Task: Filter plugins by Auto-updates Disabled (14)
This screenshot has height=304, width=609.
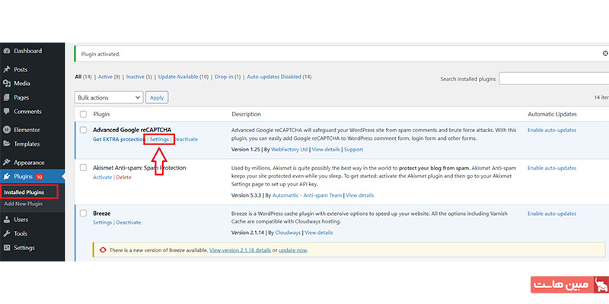Action: (279, 77)
